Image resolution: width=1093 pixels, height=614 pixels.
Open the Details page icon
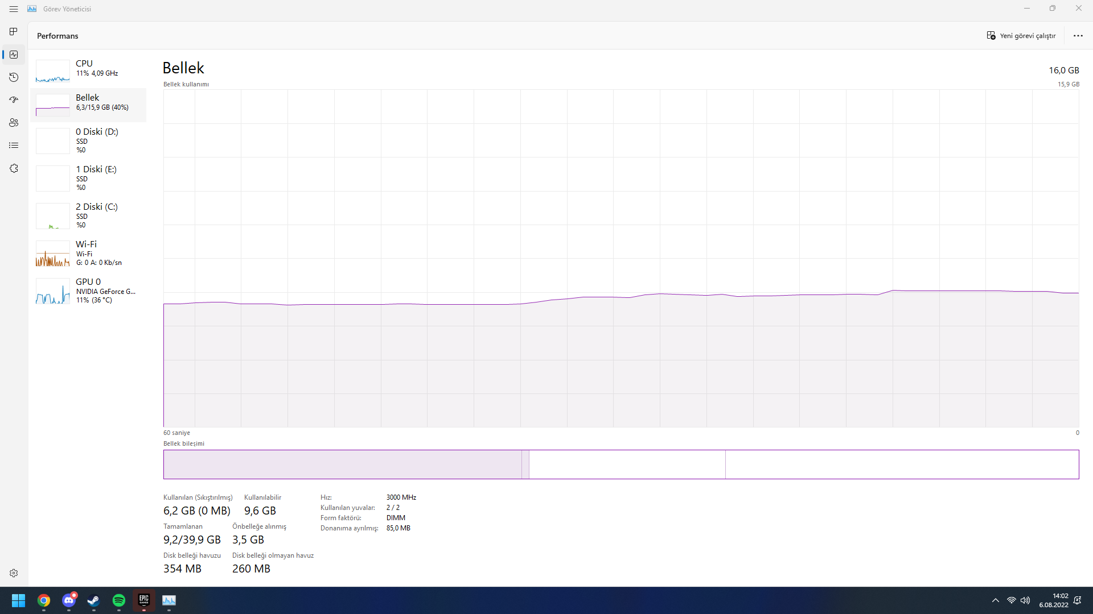[x=14, y=146]
